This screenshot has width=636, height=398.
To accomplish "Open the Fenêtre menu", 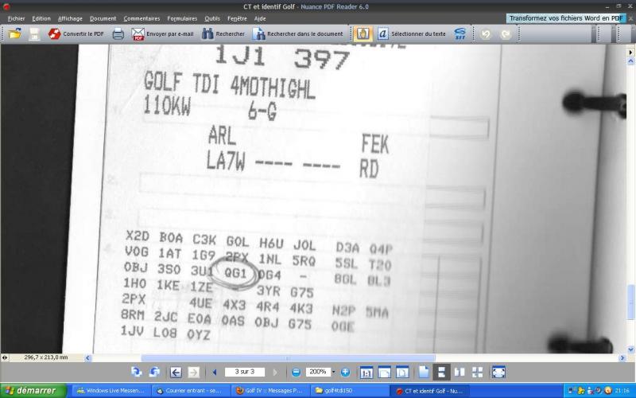I will click(x=237, y=18).
